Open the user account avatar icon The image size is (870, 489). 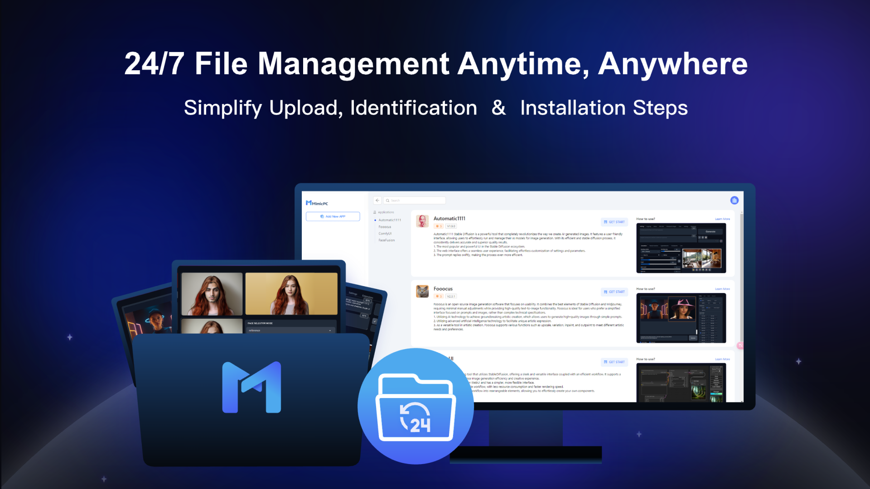pos(735,200)
